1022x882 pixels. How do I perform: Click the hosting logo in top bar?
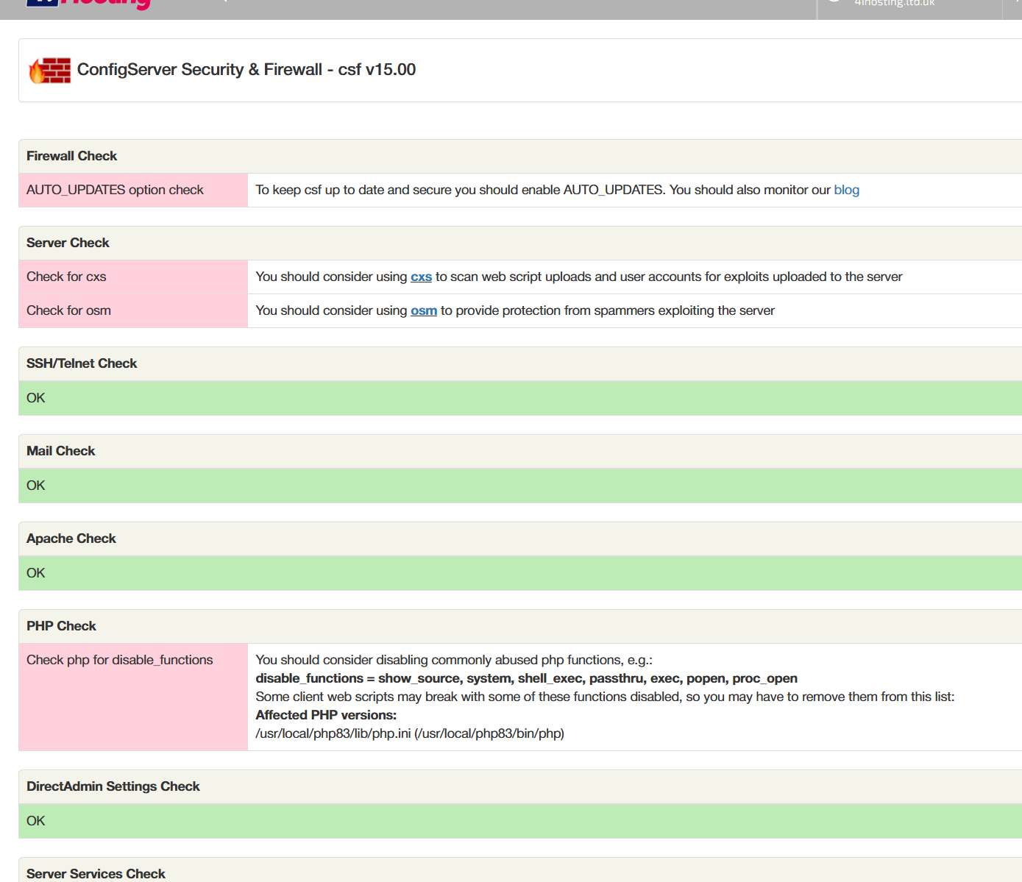tap(88, 4)
